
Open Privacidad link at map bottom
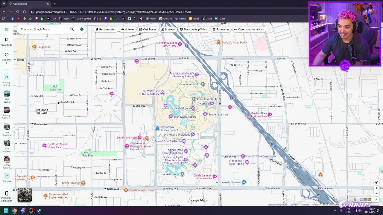pyautogui.click(x=316, y=205)
